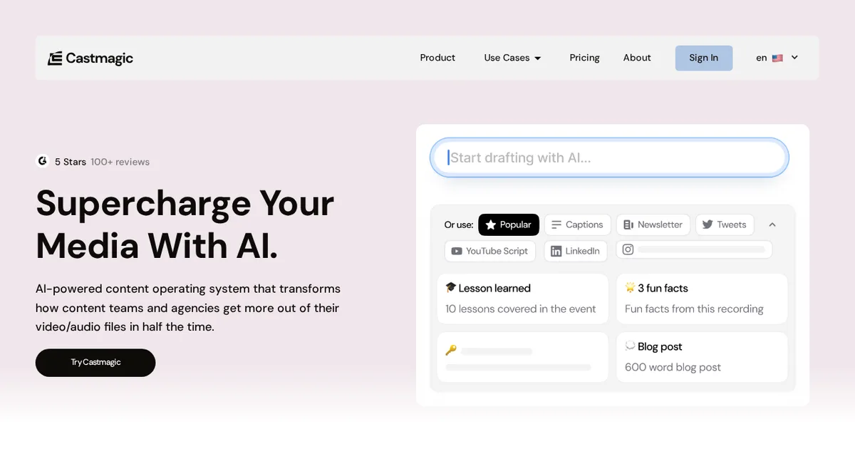The width and height of the screenshot is (855, 449).
Task: Click the Try Castmagic button
Action: point(95,363)
